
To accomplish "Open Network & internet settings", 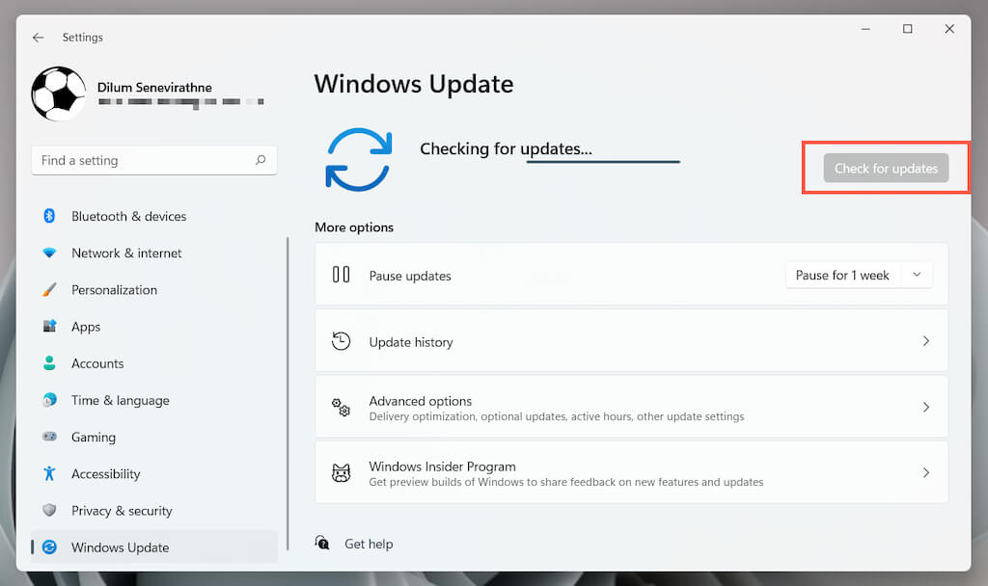I will click(x=126, y=253).
